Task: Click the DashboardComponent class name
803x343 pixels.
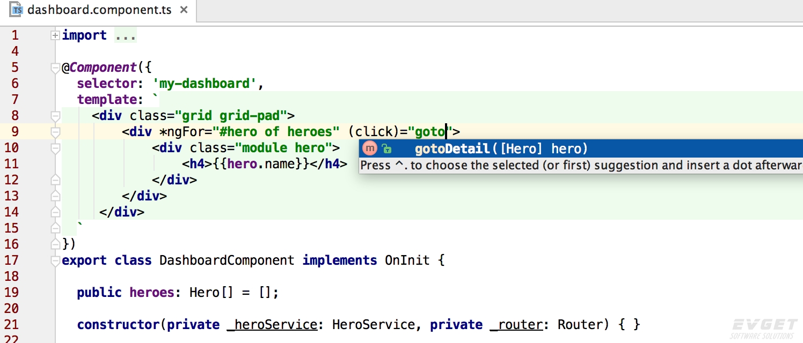Action: [x=227, y=260]
